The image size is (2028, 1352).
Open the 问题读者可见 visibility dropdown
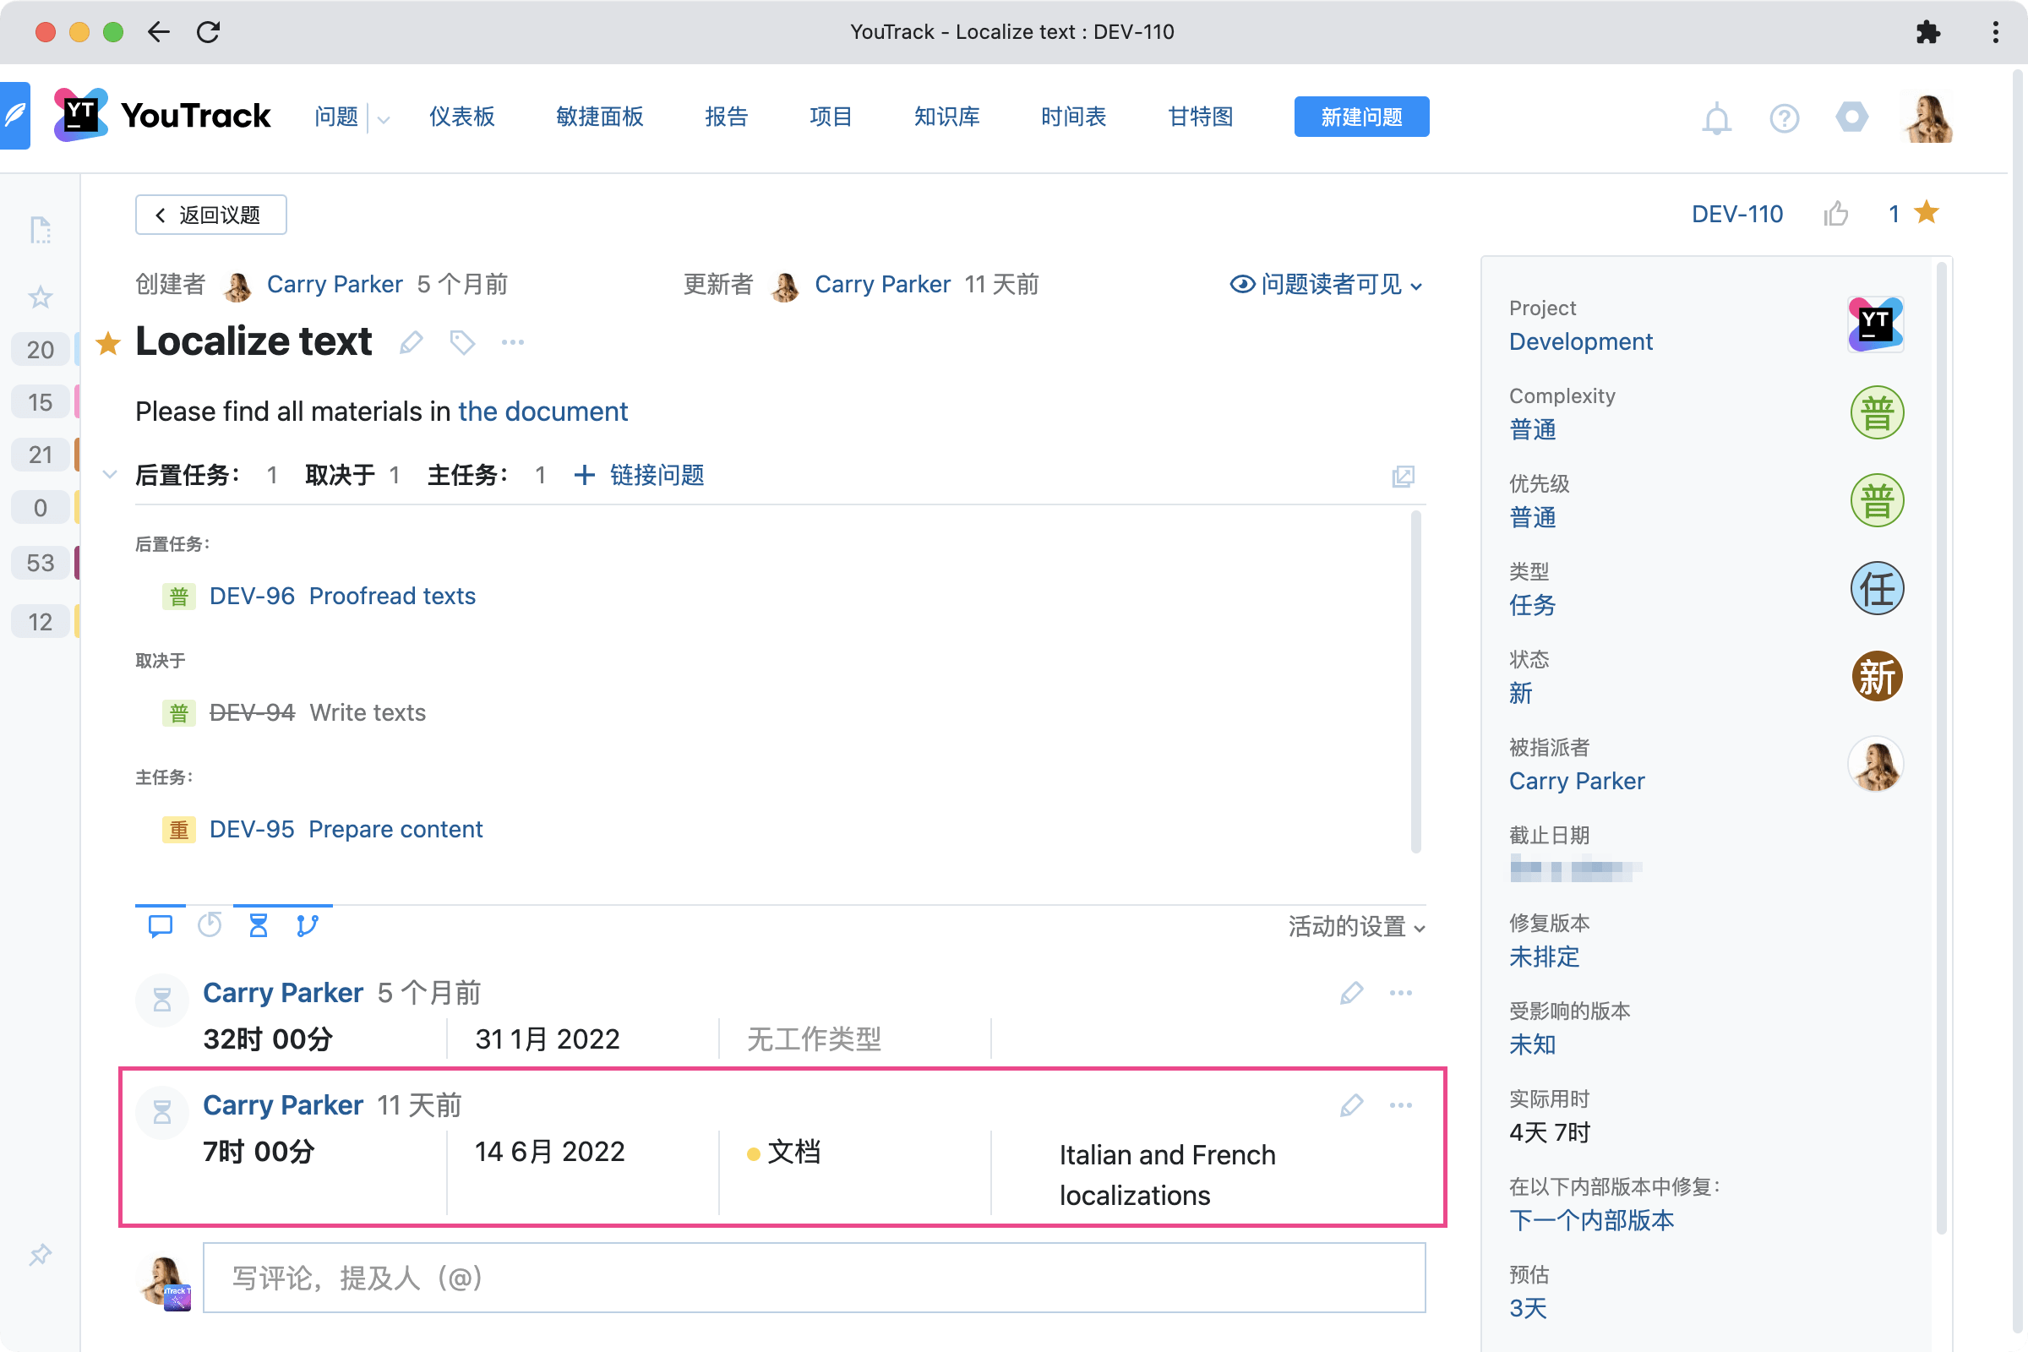click(1326, 285)
